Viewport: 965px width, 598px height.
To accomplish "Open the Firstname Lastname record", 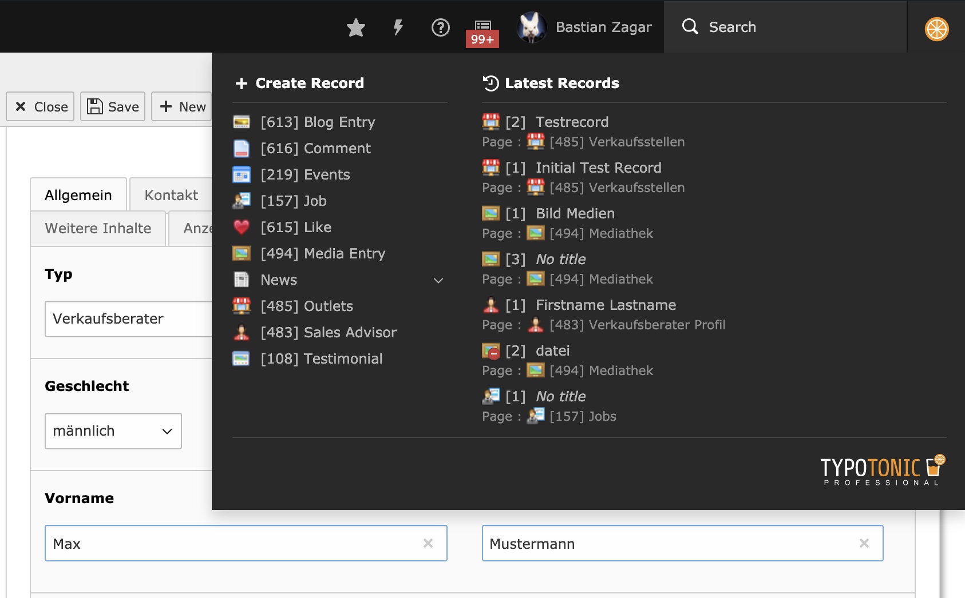I will point(606,305).
